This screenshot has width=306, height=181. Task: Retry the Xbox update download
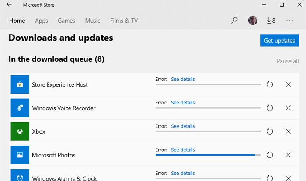pyautogui.click(x=270, y=132)
